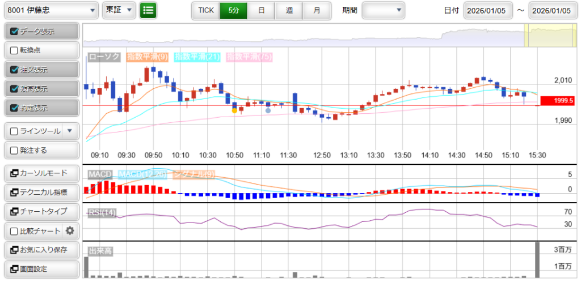Click the start date field 2026/01/05
This screenshot has width=581, height=282.
pos(487,10)
